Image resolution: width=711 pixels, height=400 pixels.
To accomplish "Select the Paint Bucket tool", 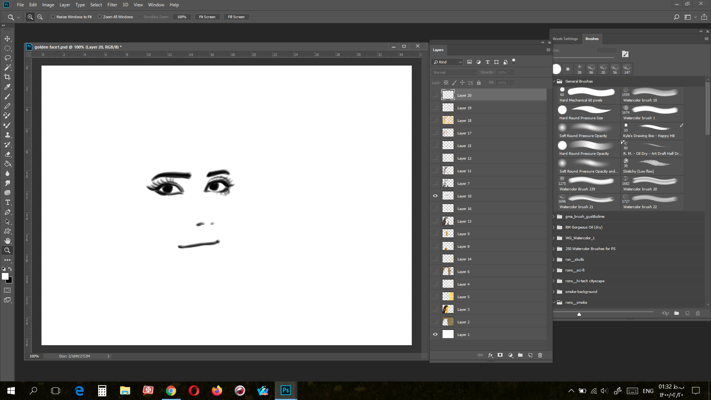I will pos(7,164).
